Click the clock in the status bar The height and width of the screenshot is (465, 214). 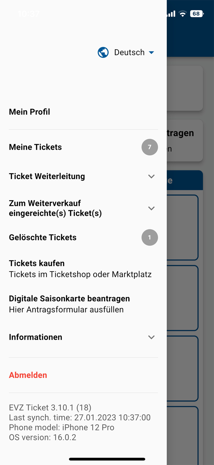(x=29, y=14)
